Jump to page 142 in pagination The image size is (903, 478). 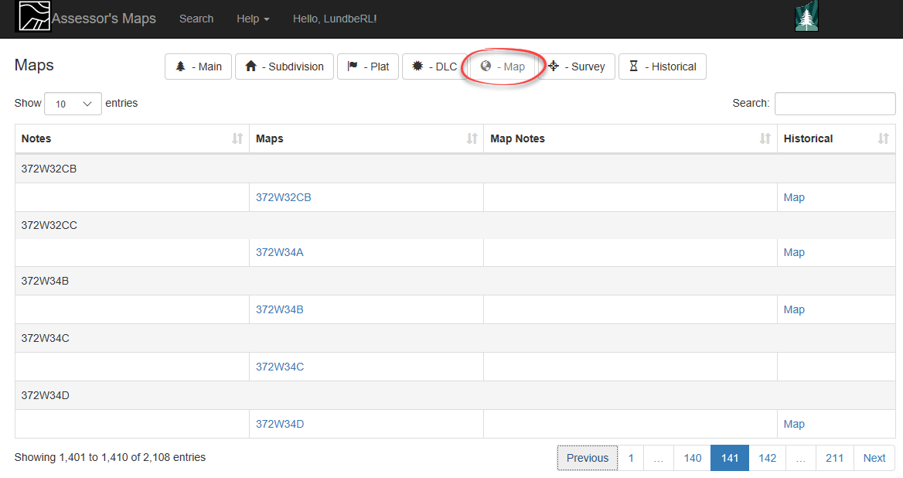click(x=767, y=458)
